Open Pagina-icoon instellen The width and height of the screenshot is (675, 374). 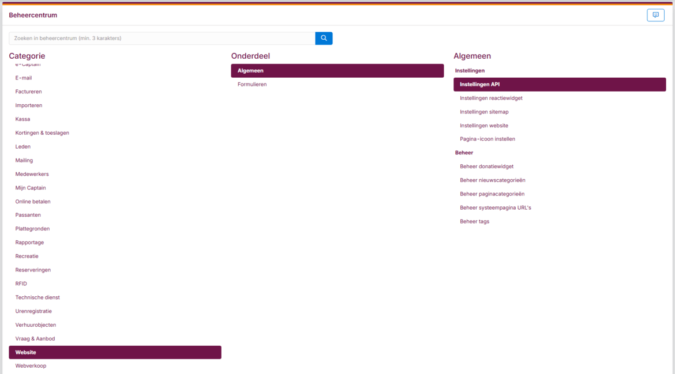click(x=487, y=139)
